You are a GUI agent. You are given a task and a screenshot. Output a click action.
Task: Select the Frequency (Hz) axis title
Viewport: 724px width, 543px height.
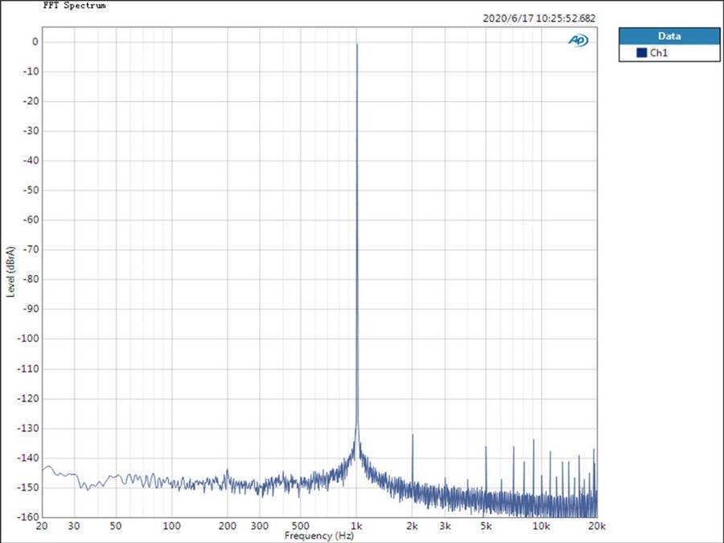319,536
